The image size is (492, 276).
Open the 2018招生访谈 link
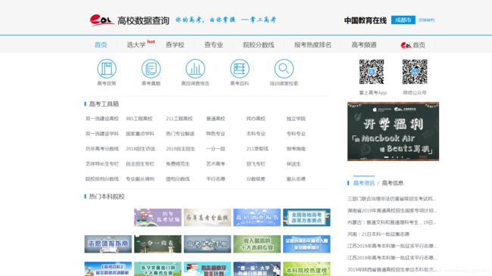click(x=140, y=149)
